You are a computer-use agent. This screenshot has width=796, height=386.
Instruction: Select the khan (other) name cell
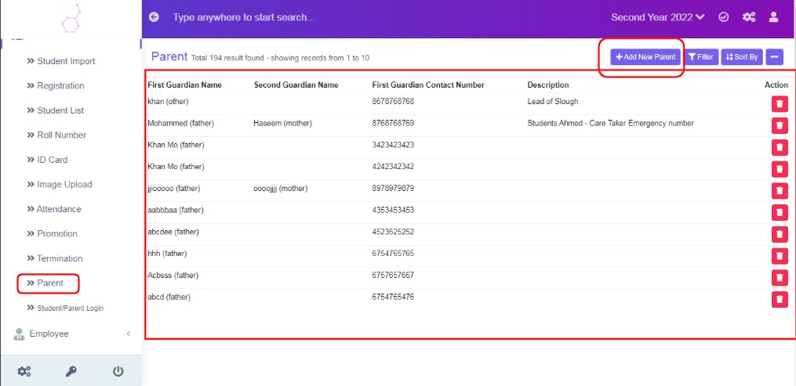pyautogui.click(x=168, y=101)
